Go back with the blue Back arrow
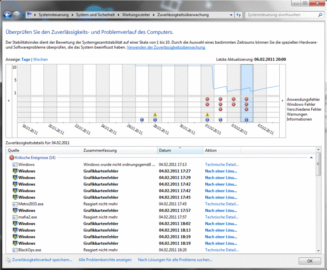 click(7, 15)
